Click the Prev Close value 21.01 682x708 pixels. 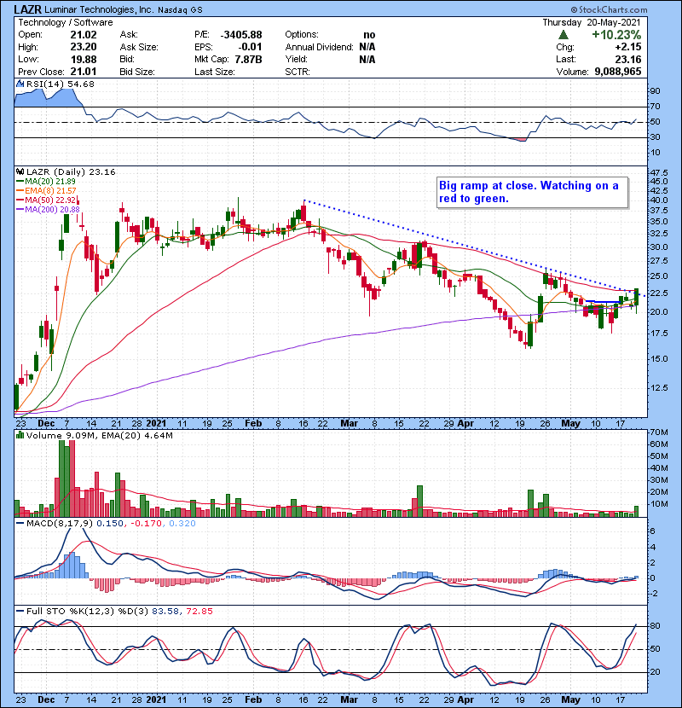(x=84, y=72)
